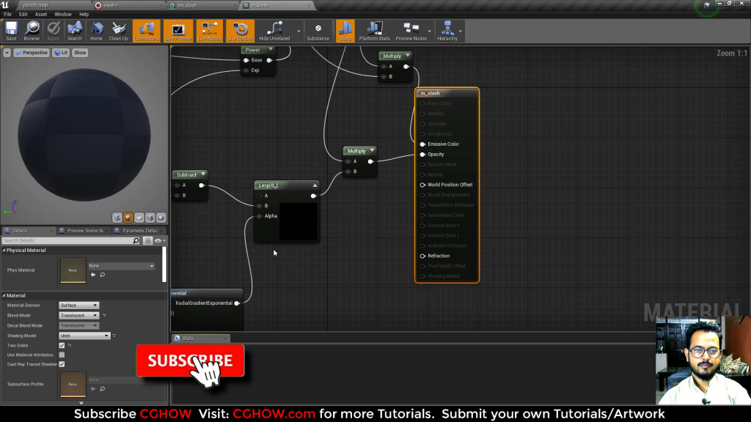Click the Save button in the toolbar
This screenshot has height=422, width=751.
[x=11, y=31]
